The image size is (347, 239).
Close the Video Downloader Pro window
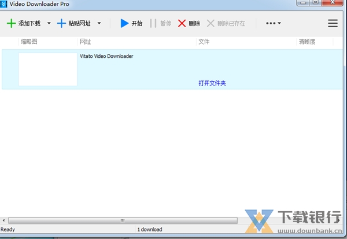tap(333, 3)
